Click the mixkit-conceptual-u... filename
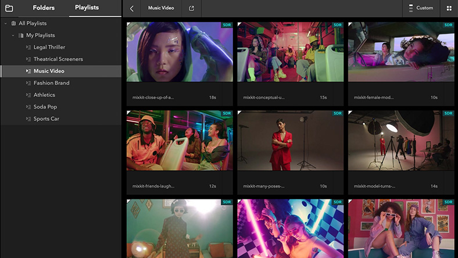Viewport: 458px width, 258px height. [x=264, y=98]
